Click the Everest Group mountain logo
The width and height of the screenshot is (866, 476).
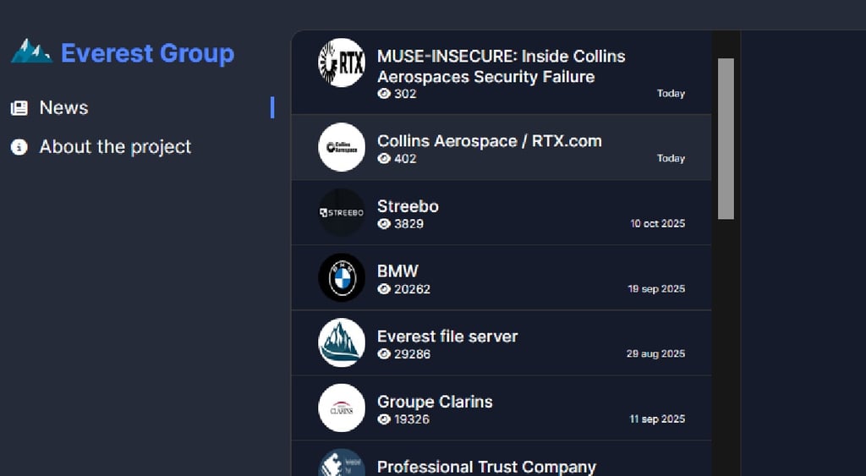click(31, 52)
